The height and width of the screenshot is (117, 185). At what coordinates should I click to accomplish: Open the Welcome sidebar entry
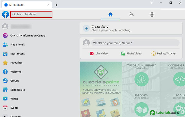click(16, 72)
